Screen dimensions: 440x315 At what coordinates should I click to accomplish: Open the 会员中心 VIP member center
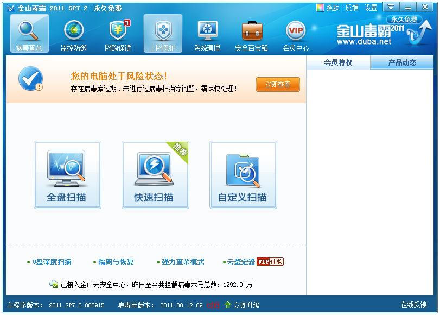tap(296, 36)
